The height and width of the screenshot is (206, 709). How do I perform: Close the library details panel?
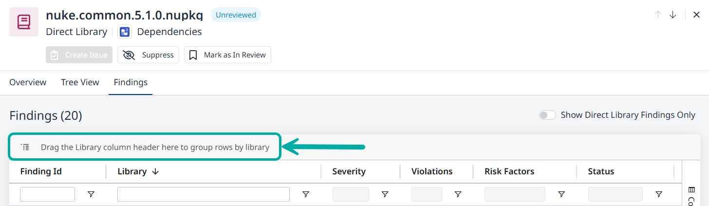(696, 15)
